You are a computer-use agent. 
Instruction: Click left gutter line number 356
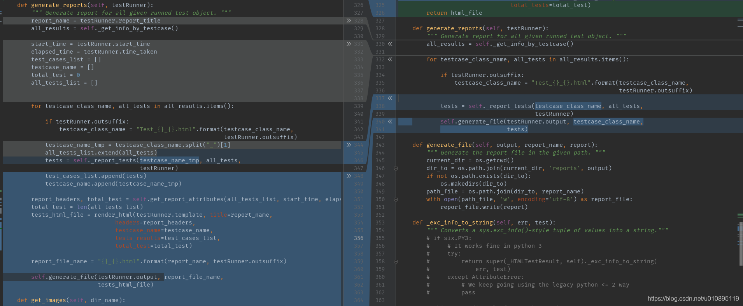point(359,238)
